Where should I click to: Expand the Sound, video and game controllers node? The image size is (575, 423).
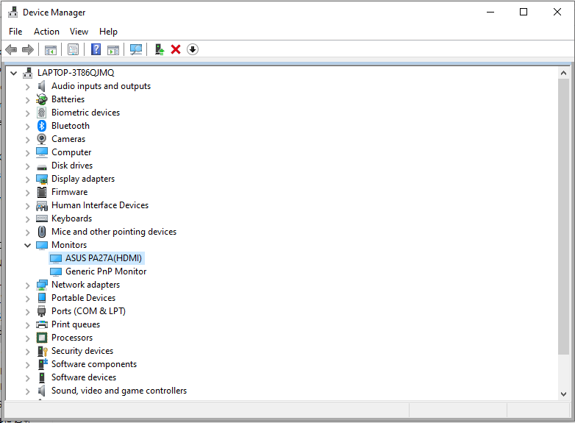27,391
